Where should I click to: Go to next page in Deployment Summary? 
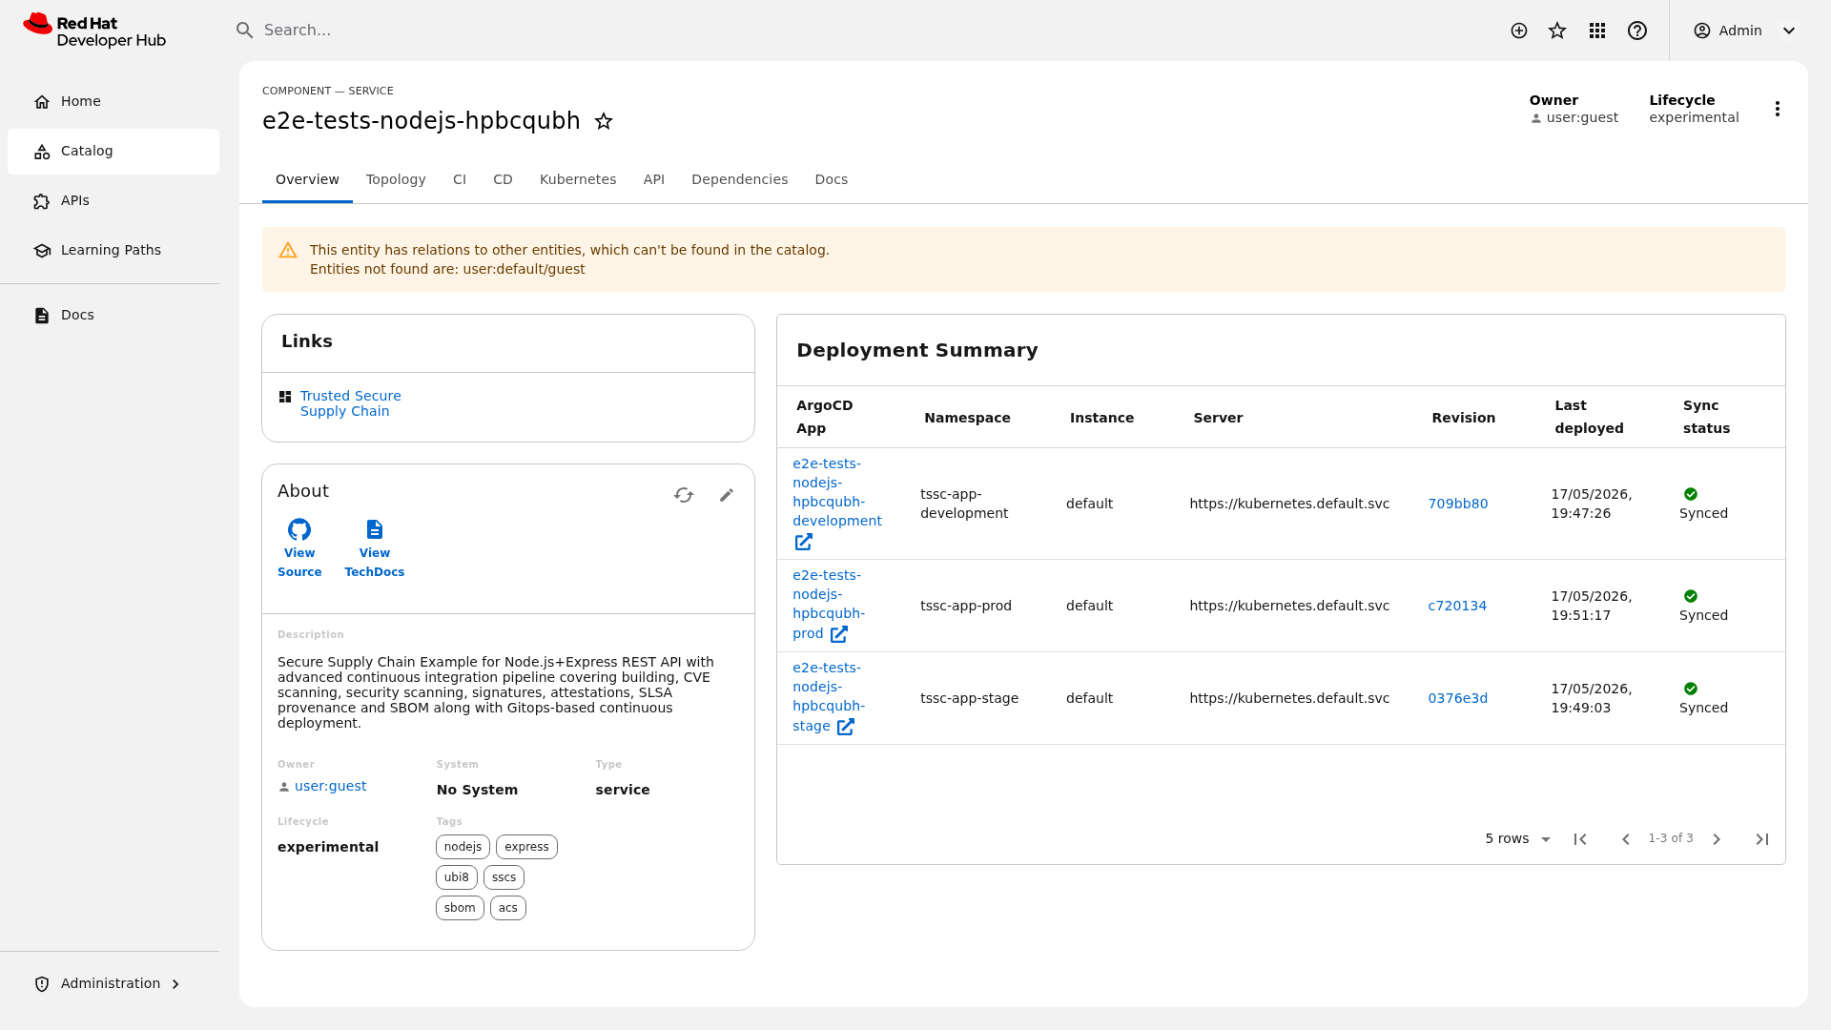click(1717, 839)
